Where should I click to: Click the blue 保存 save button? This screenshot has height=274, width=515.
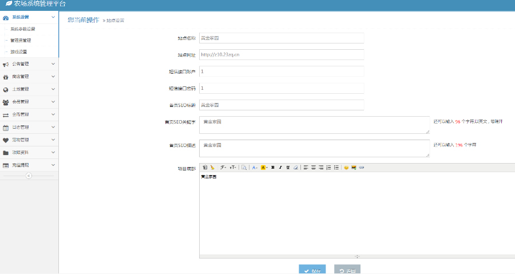312,270
